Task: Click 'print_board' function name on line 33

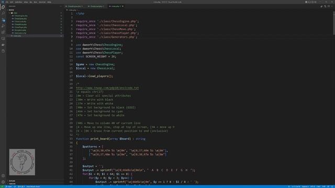Action: [x=99, y=139]
